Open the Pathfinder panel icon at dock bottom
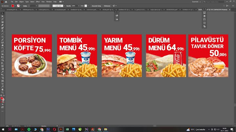236x132 pixels. (205, 26)
